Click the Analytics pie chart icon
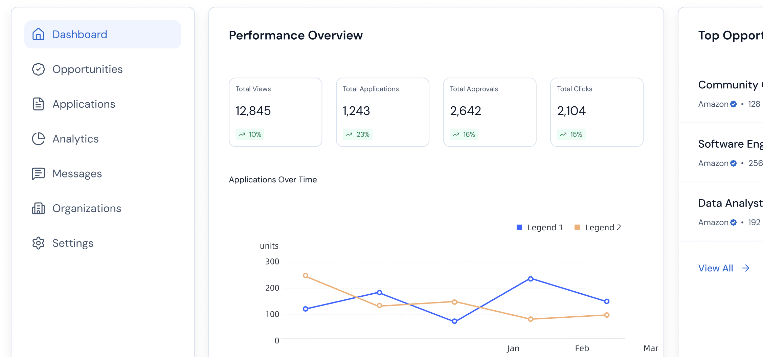This screenshot has height=357, width=763. pos(38,139)
